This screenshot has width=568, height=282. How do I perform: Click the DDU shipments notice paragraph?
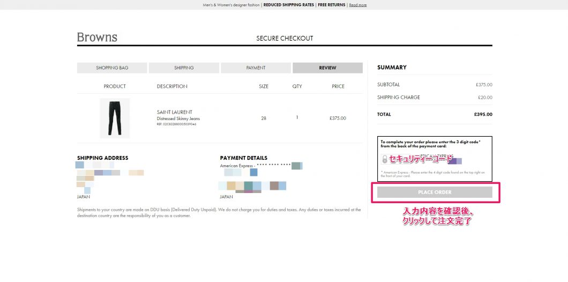coord(219,212)
